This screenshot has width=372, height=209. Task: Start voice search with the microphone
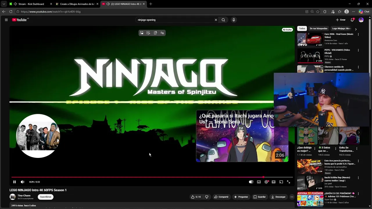234,20
